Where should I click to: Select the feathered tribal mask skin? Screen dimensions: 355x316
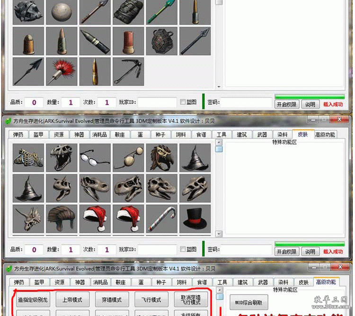coord(162,158)
